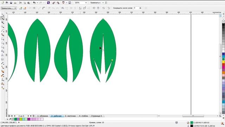225x127 pixels.
Task: Switch to page tab '1: обложка'
Action: [x=43, y=116]
